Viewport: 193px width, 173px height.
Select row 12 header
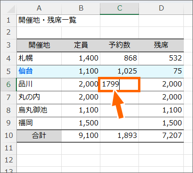9,161
